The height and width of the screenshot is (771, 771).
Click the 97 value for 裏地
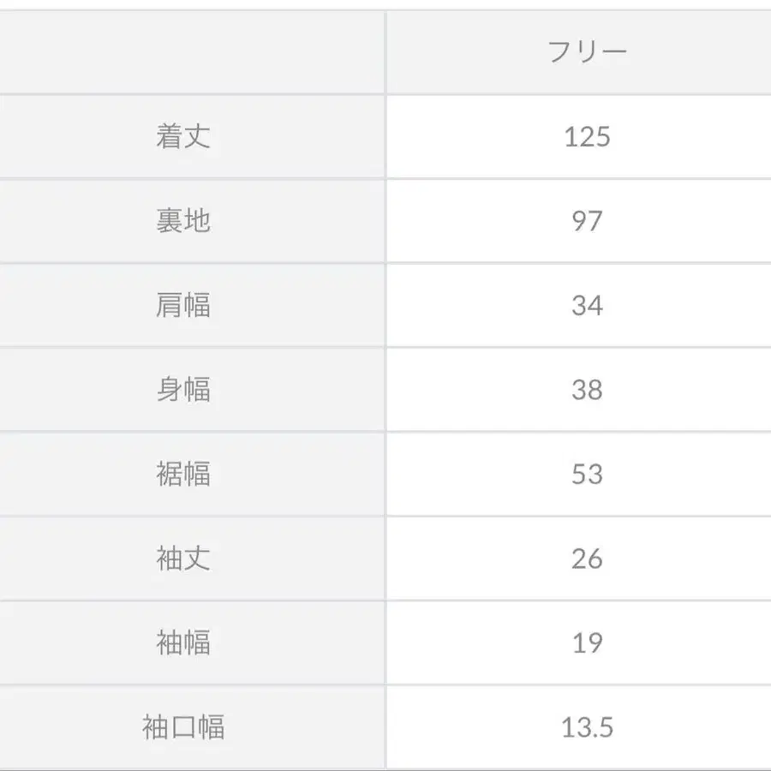587,221
